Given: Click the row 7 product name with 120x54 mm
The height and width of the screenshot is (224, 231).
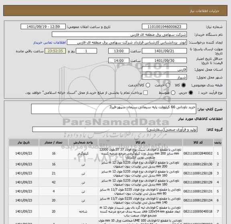Looking at the screenshot, I should (x=140, y=212).
